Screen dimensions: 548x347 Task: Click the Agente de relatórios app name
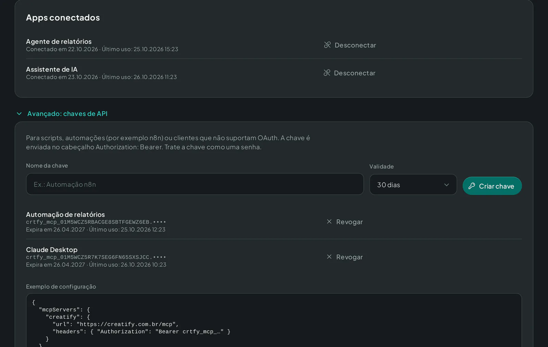tap(59, 41)
